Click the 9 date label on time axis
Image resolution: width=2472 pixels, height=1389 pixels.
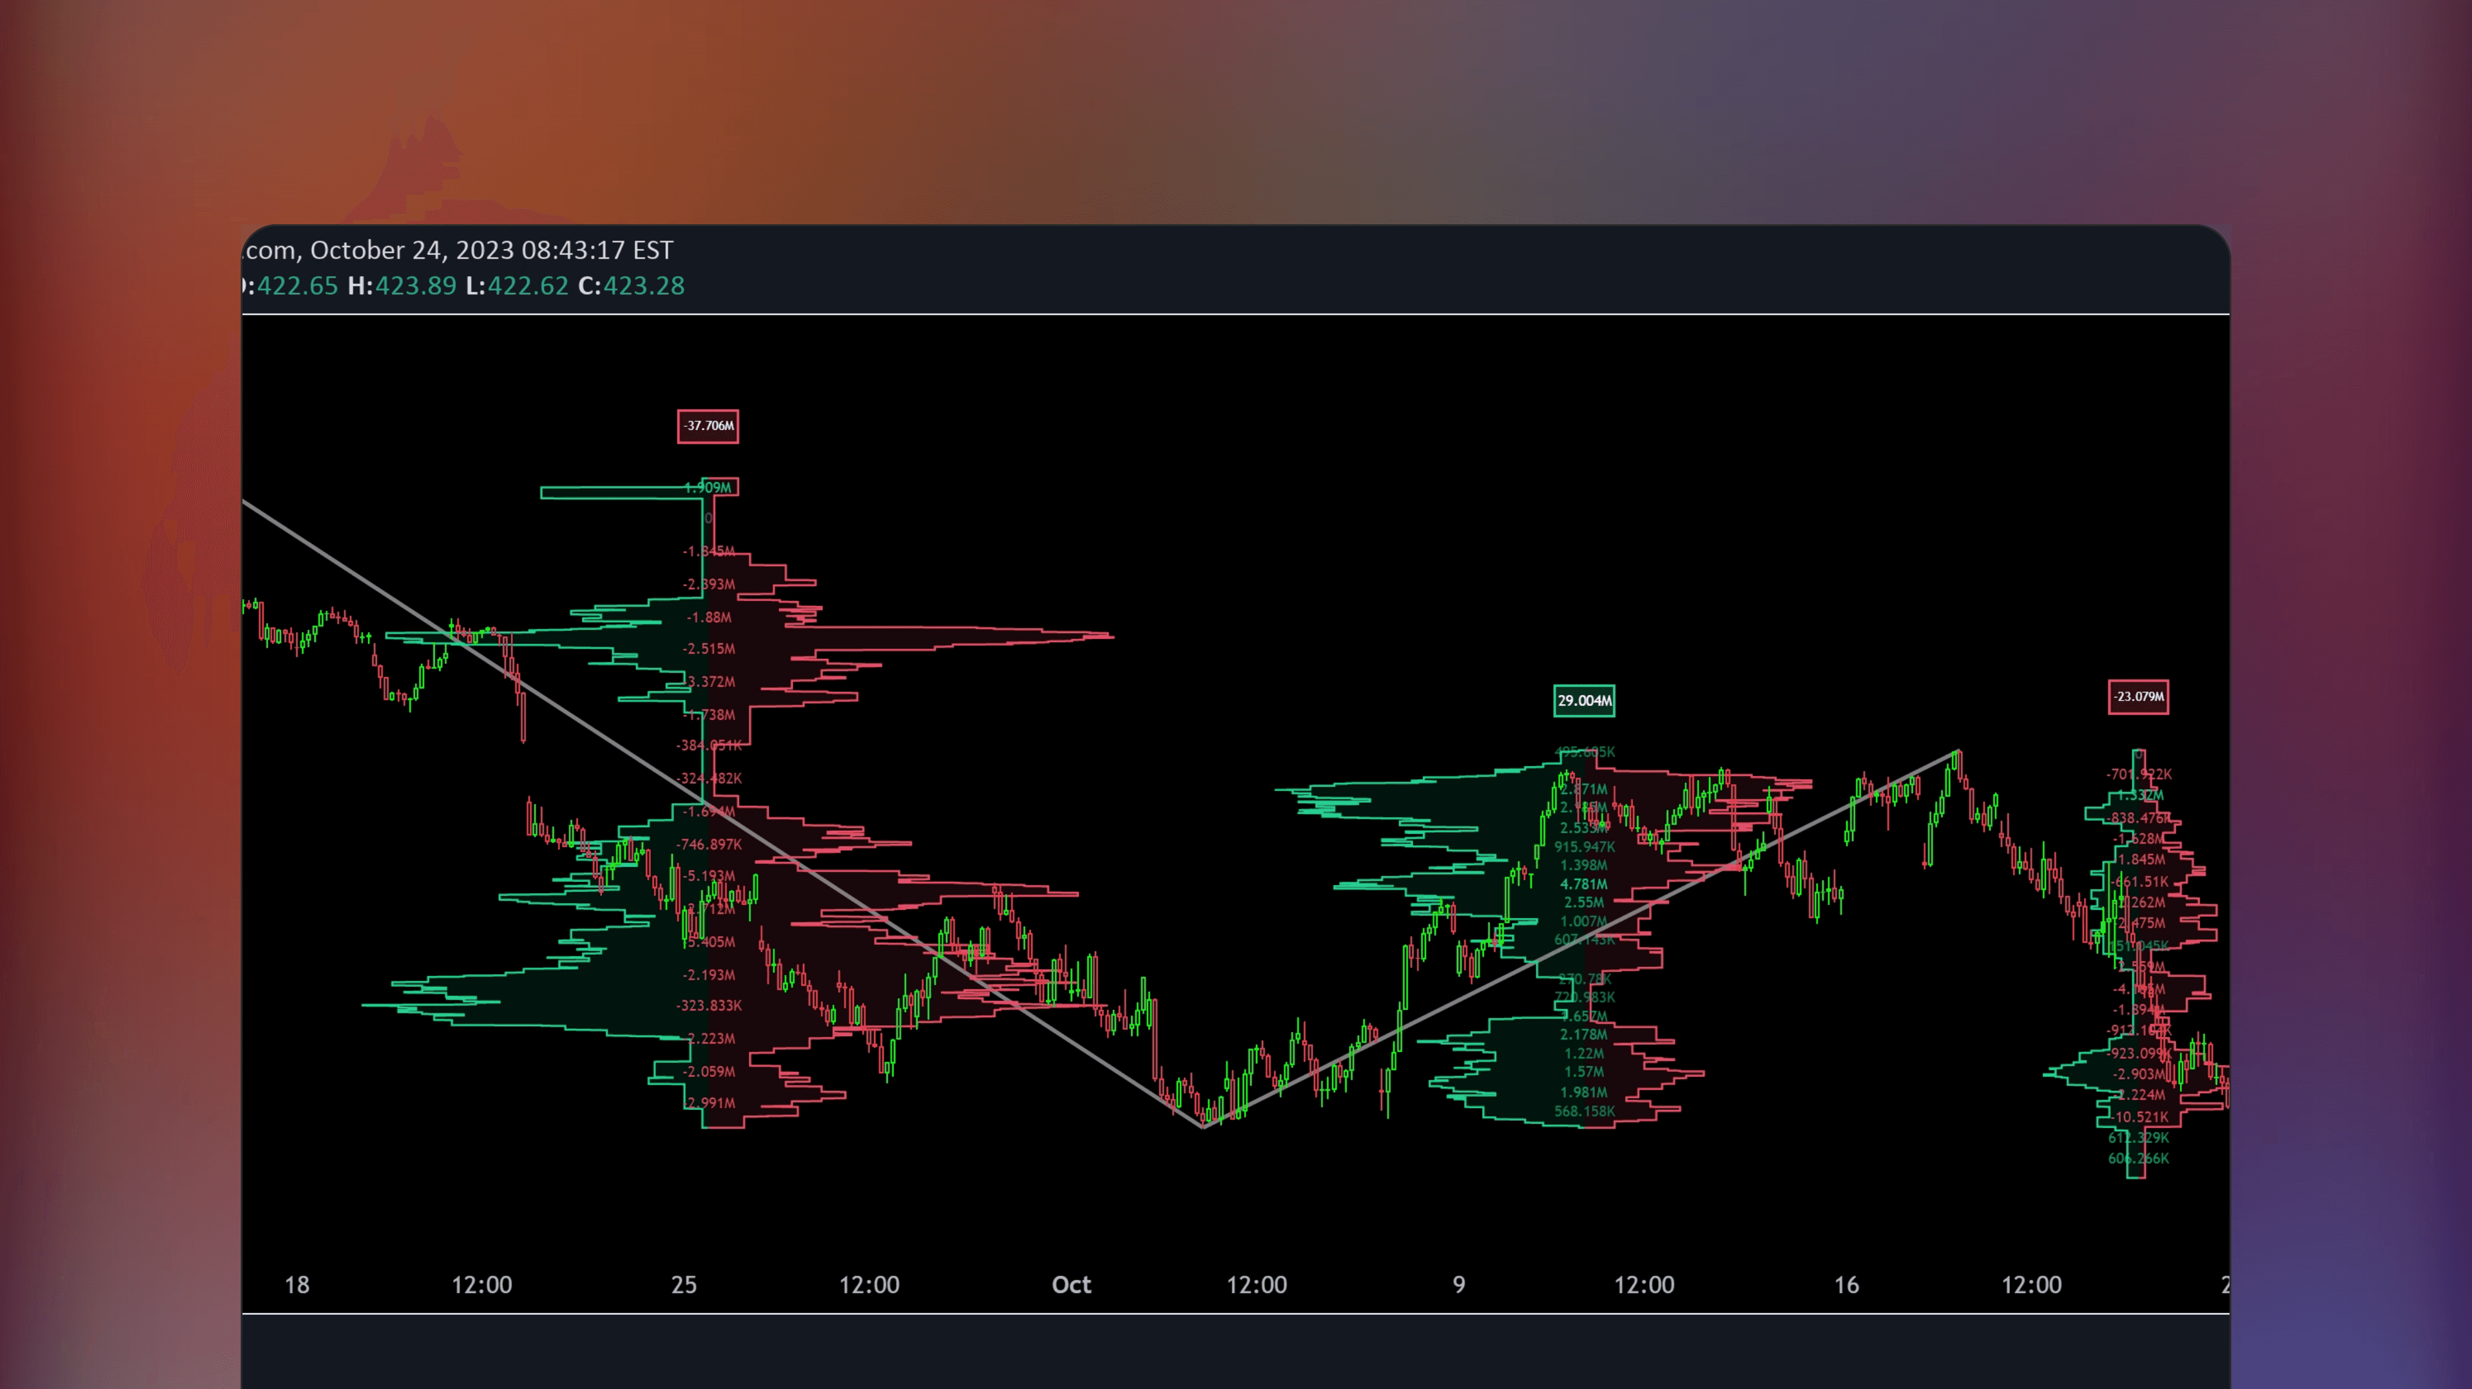coord(1459,1285)
